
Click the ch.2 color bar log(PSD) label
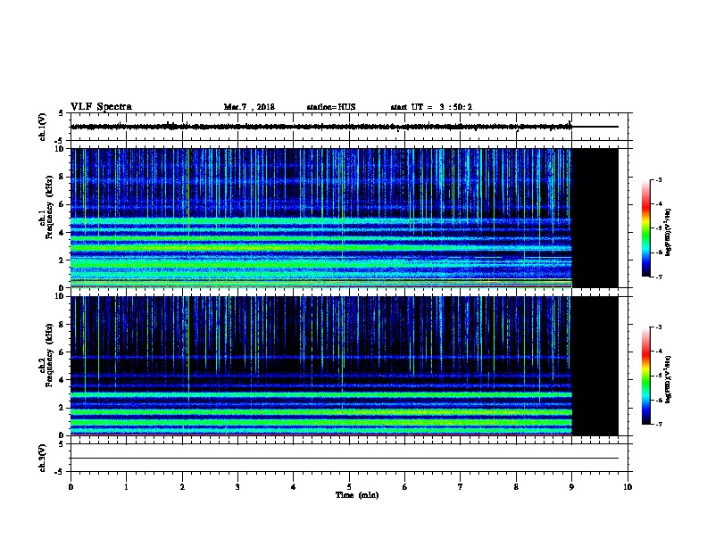669,379
